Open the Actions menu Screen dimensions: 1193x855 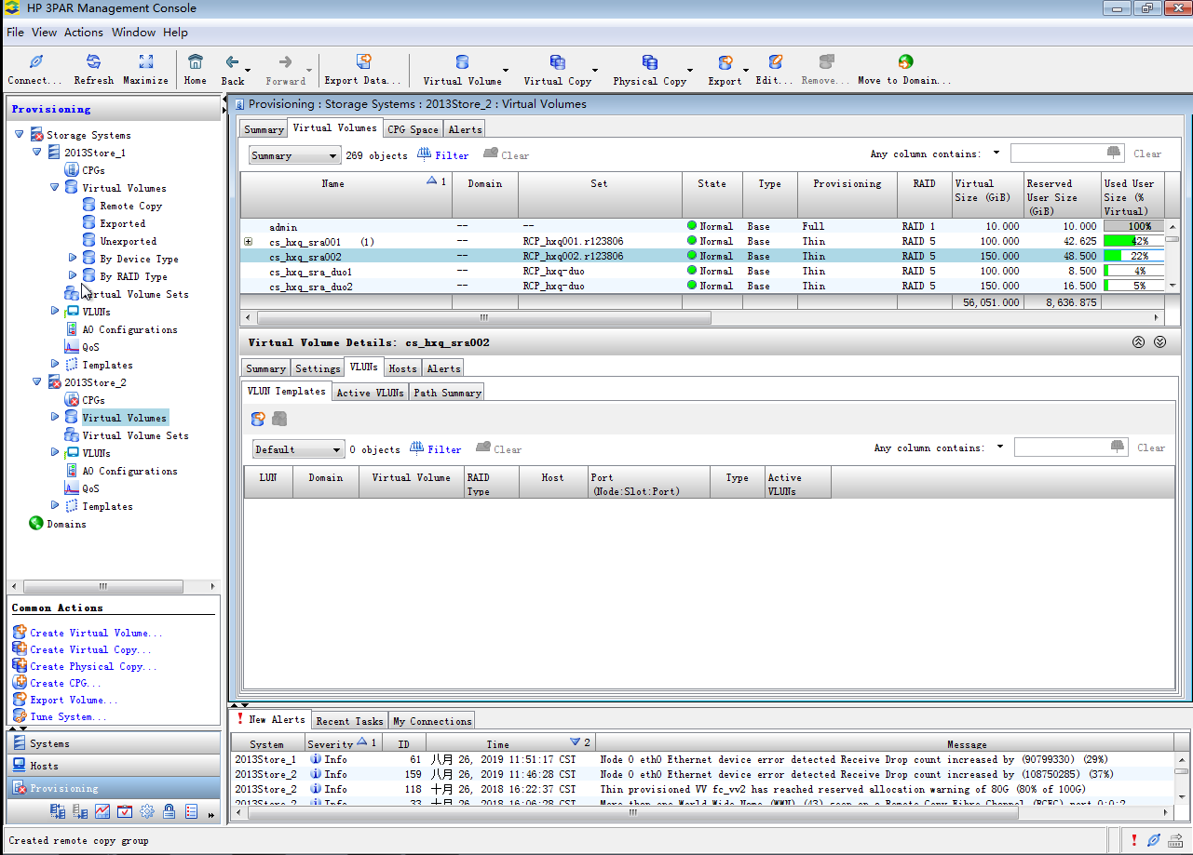(x=83, y=33)
